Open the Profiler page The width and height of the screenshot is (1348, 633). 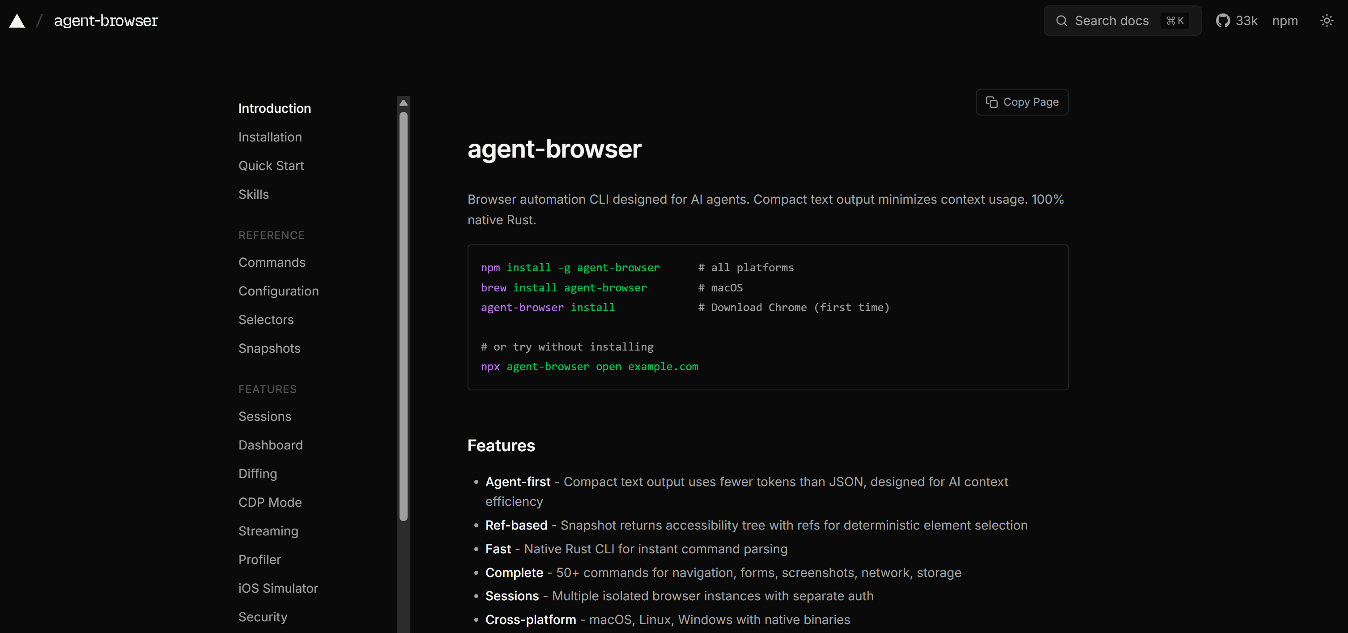click(259, 560)
